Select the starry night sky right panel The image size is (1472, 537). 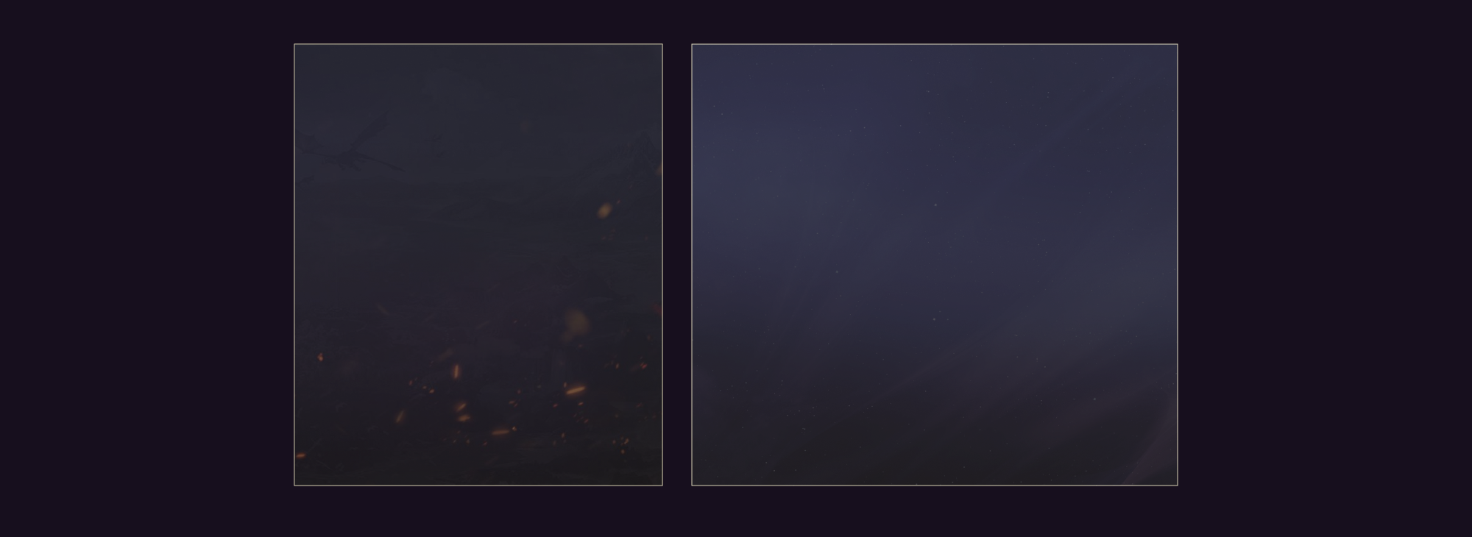click(935, 265)
